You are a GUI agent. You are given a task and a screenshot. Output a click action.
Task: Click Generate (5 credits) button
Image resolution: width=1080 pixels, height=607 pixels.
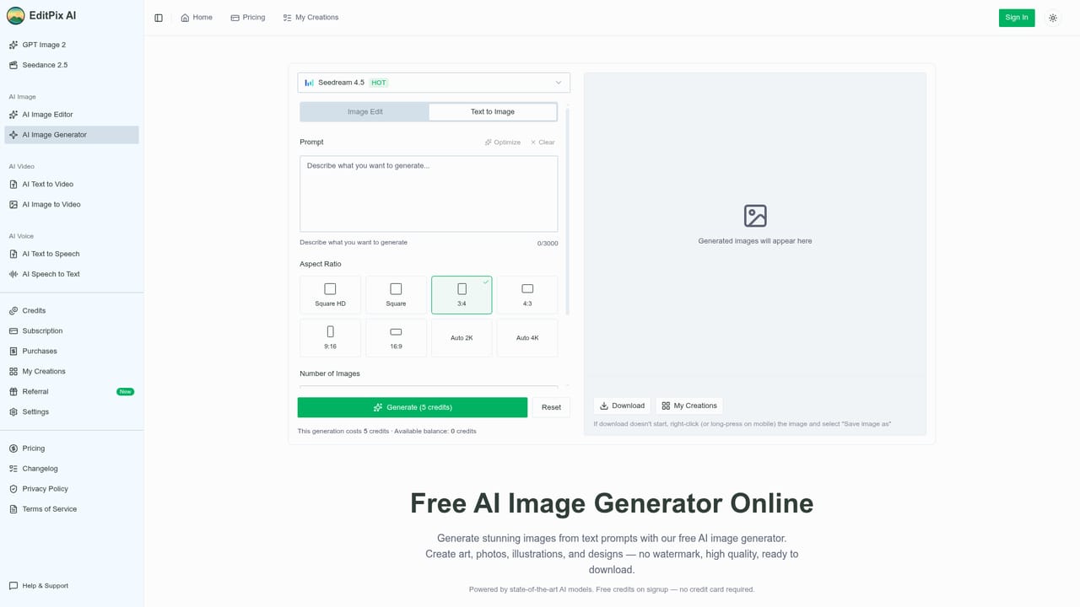(x=413, y=407)
